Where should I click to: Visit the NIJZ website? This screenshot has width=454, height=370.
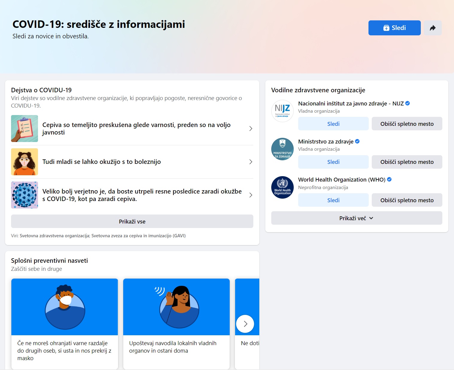point(407,124)
